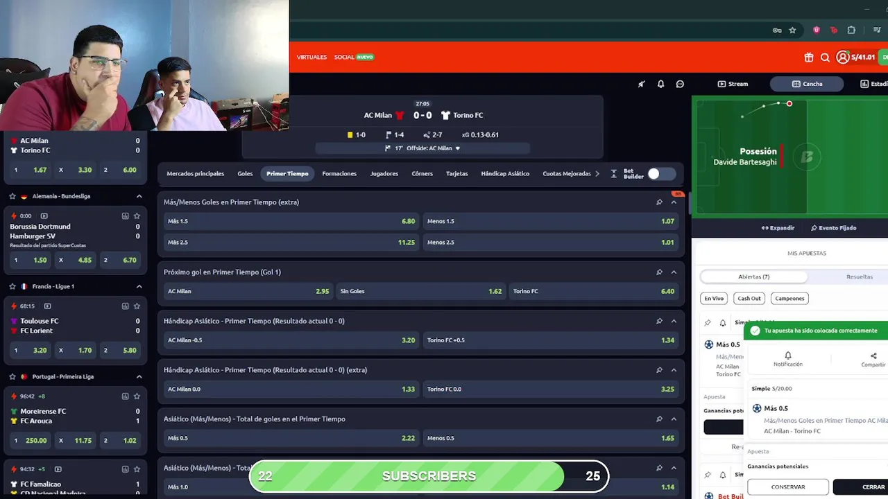Collapse Más/Menos Goles en Primer Tiempo (extra) market
The width and height of the screenshot is (888, 499).
674,202
